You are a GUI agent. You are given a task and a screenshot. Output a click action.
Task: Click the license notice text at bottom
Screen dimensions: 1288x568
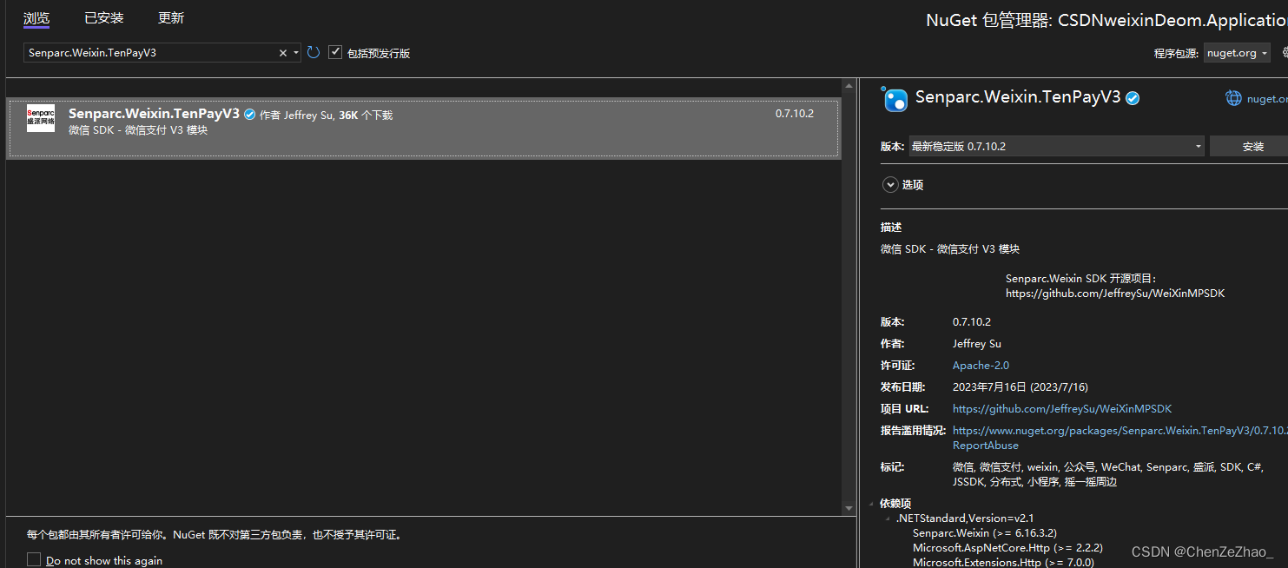pos(215,535)
